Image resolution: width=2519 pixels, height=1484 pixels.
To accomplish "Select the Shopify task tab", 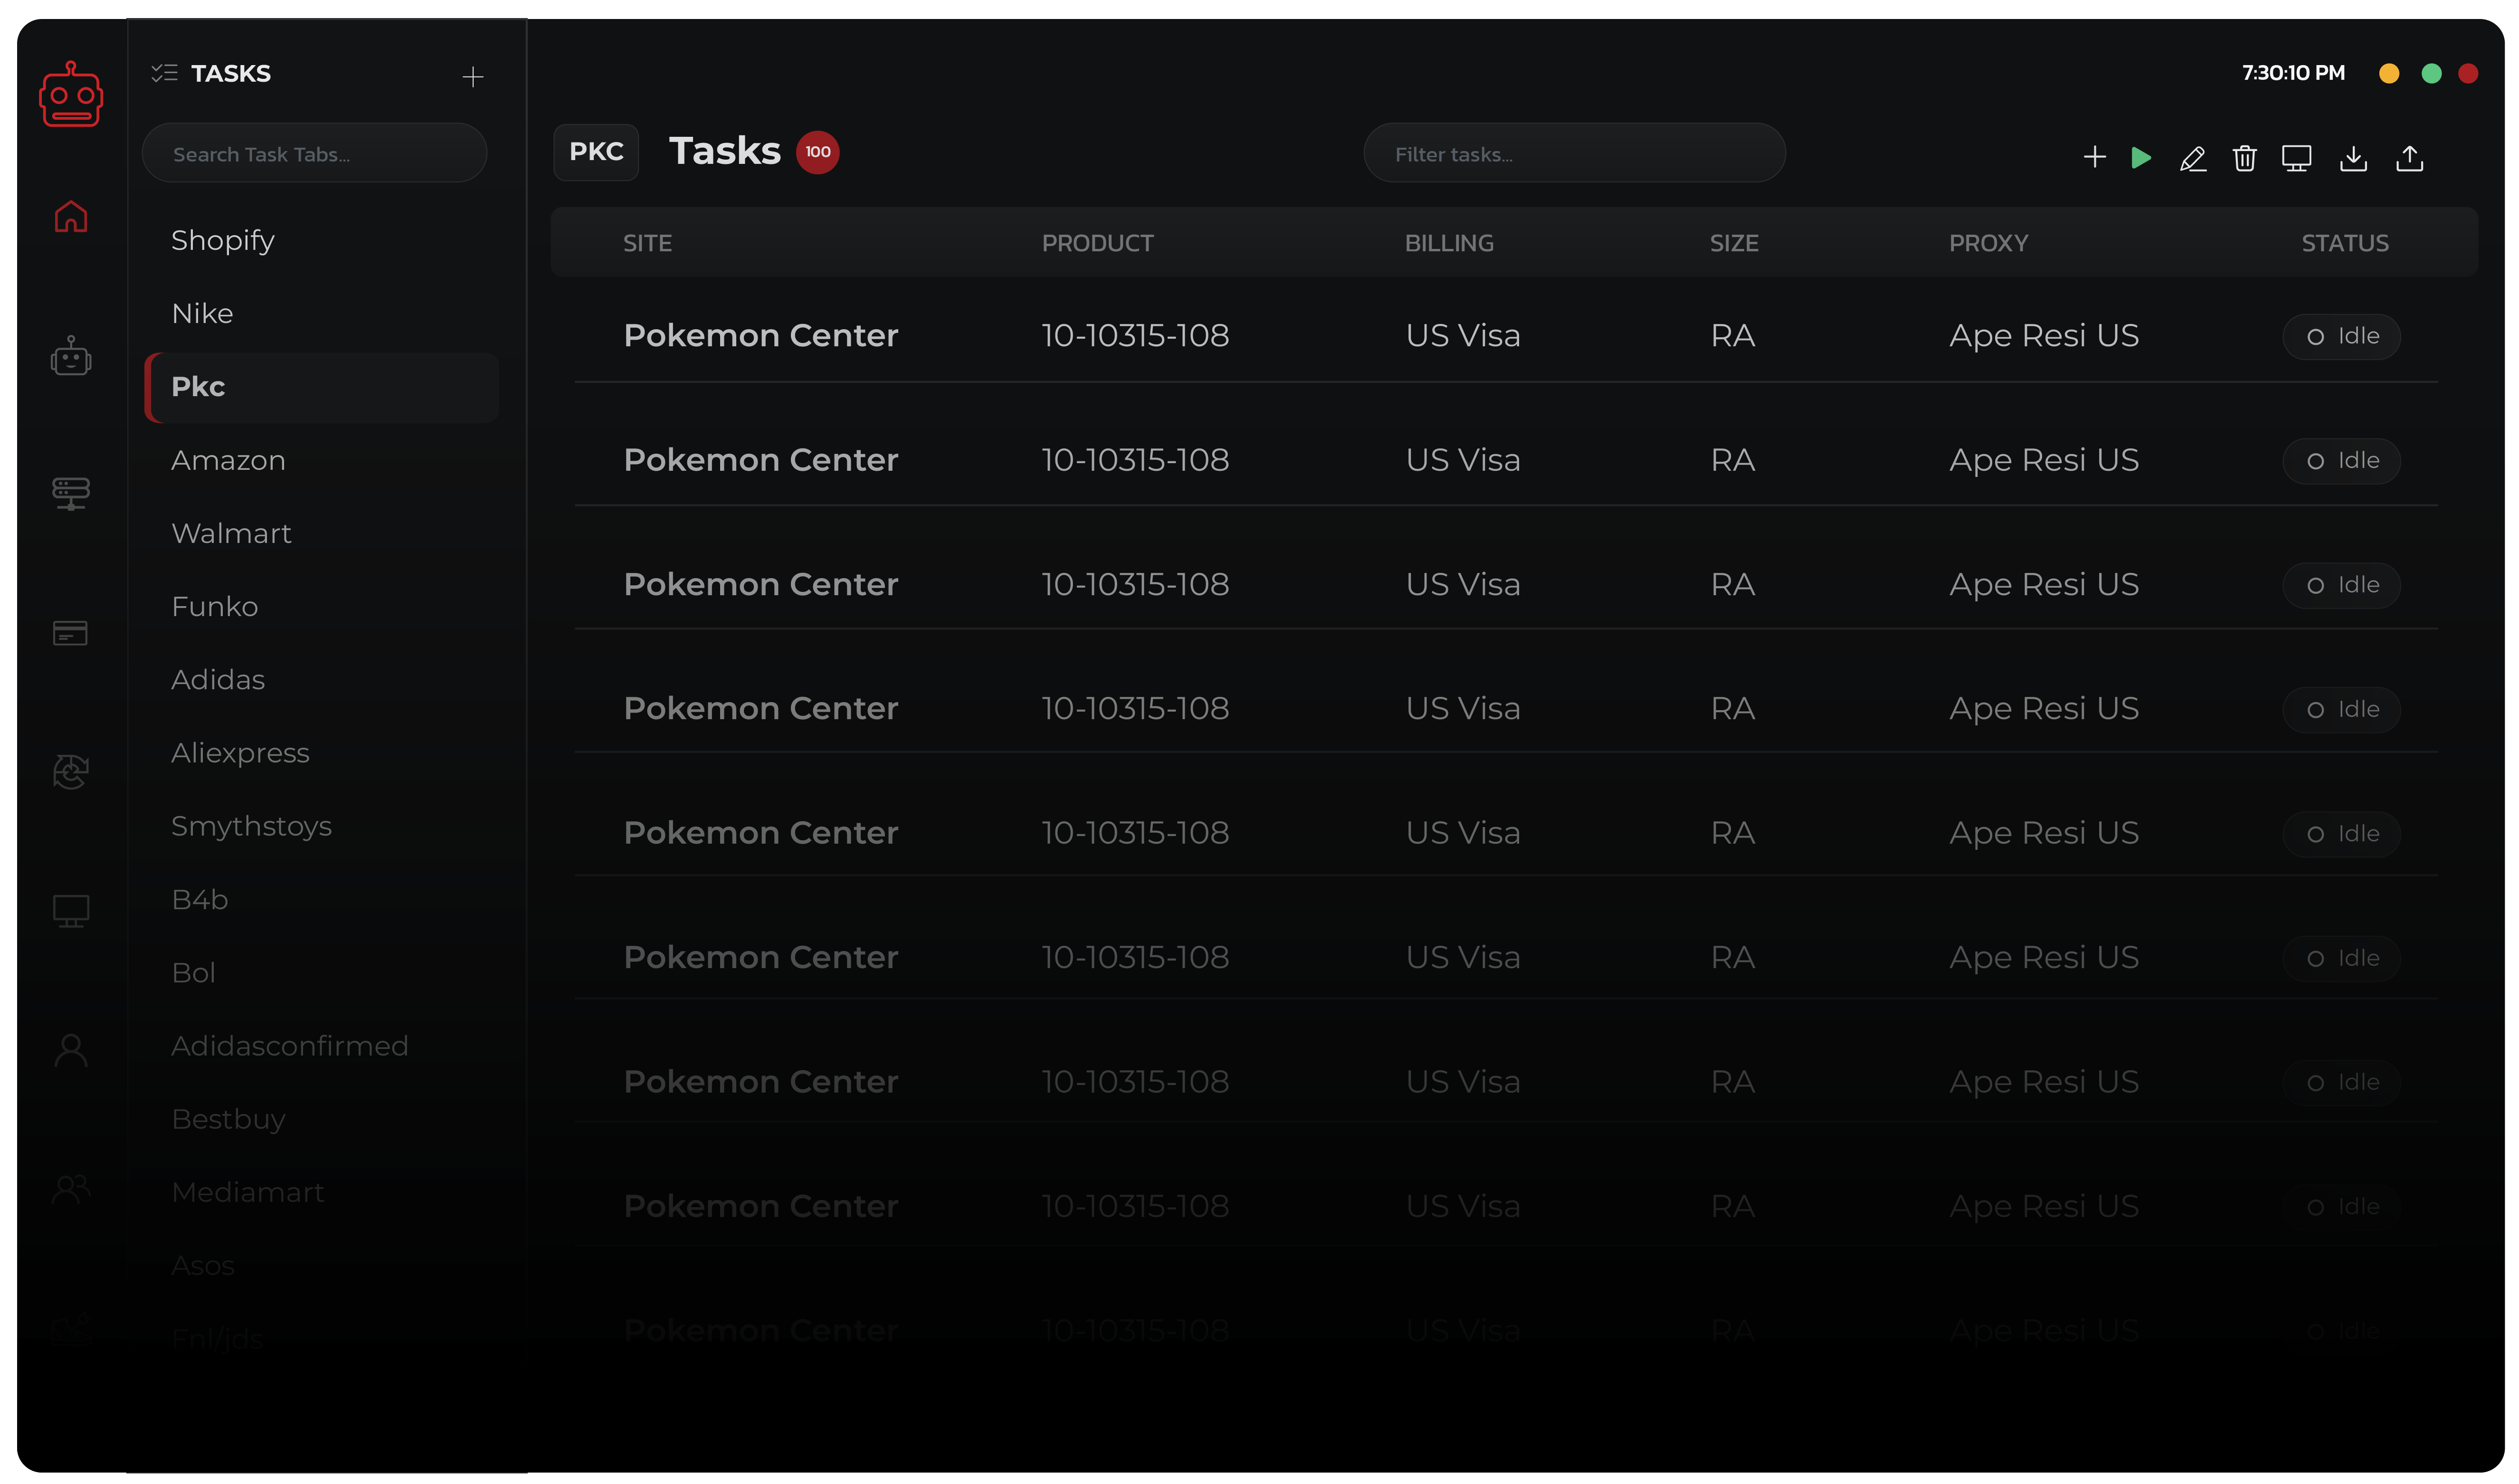I will [223, 241].
